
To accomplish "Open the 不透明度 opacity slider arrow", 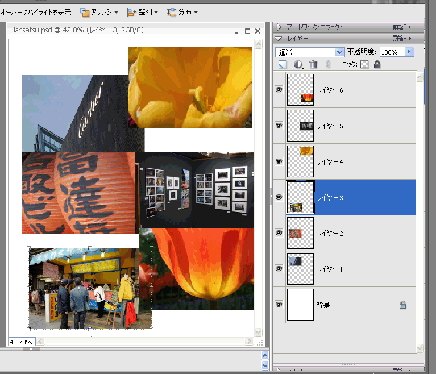I will click(409, 52).
